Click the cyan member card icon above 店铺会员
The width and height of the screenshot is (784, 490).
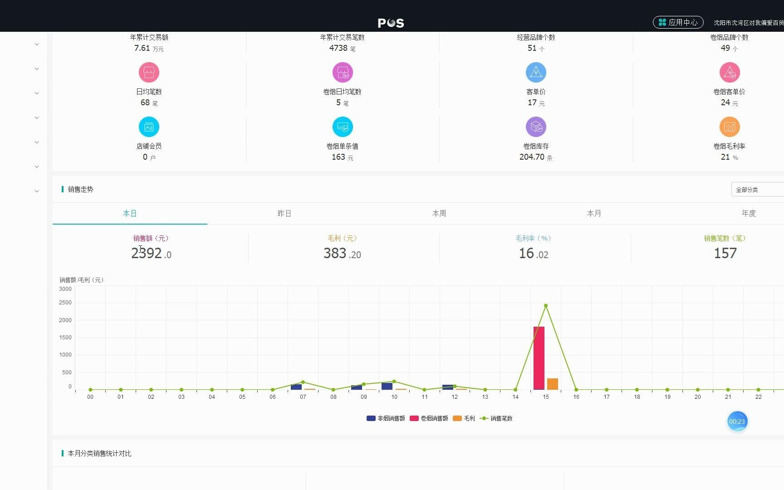pyautogui.click(x=149, y=127)
